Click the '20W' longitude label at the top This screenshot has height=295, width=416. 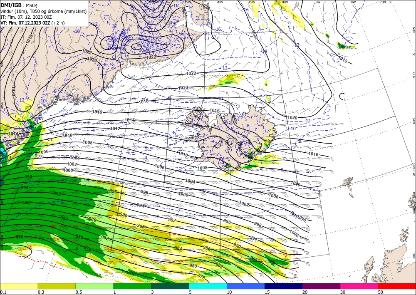(220, 2)
